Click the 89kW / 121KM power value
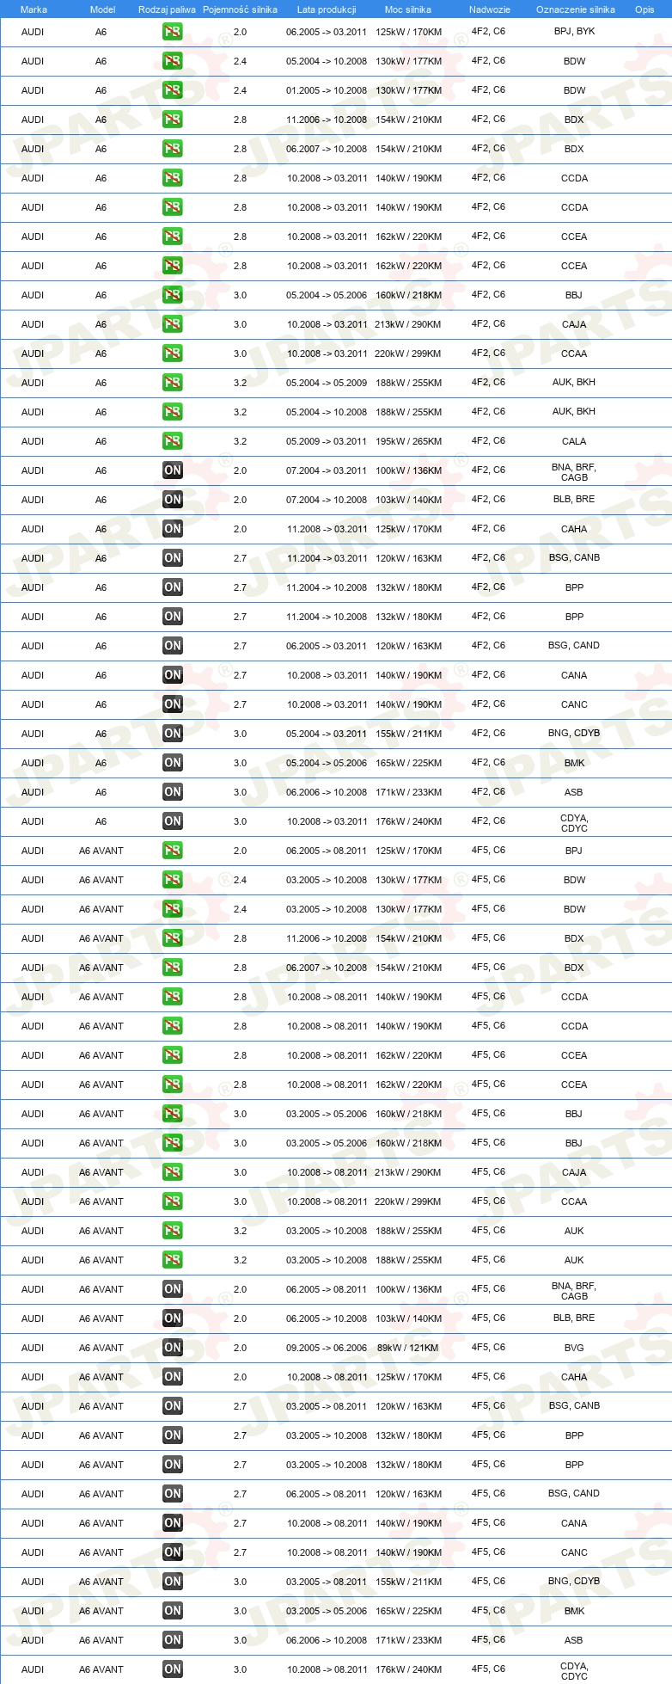 (x=407, y=1348)
